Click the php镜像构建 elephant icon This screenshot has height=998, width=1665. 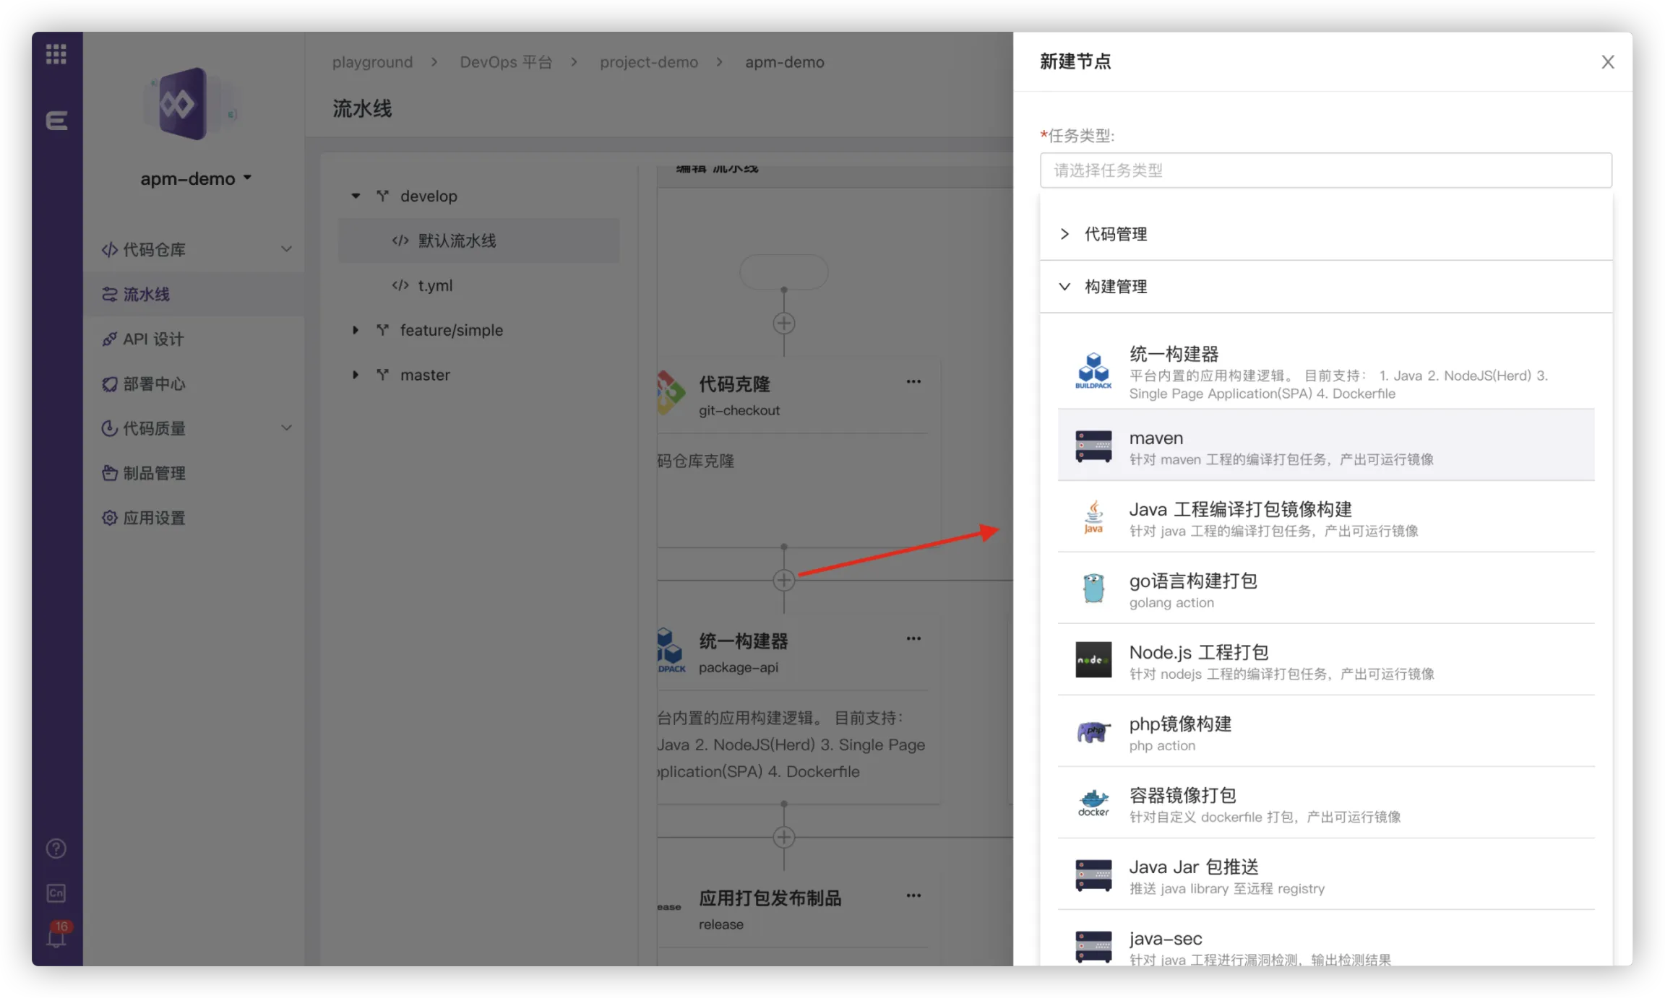[x=1093, y=732]
